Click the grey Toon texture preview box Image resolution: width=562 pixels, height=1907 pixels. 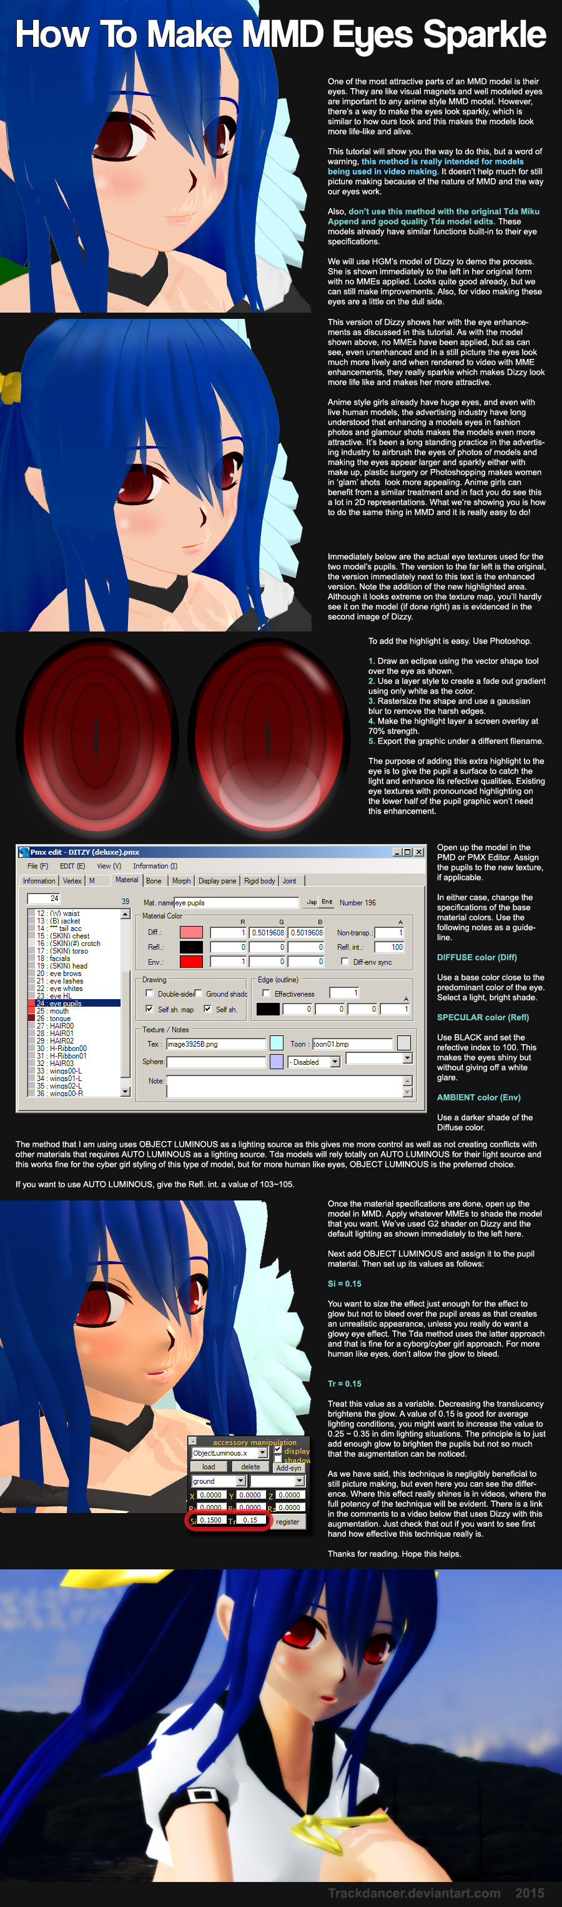tap(404, 1043)
